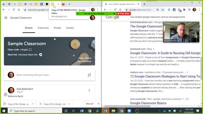The height and width of the screenshot is (114, 203).
Task: Go back in the left Chrome window
Action: point(3,10)
